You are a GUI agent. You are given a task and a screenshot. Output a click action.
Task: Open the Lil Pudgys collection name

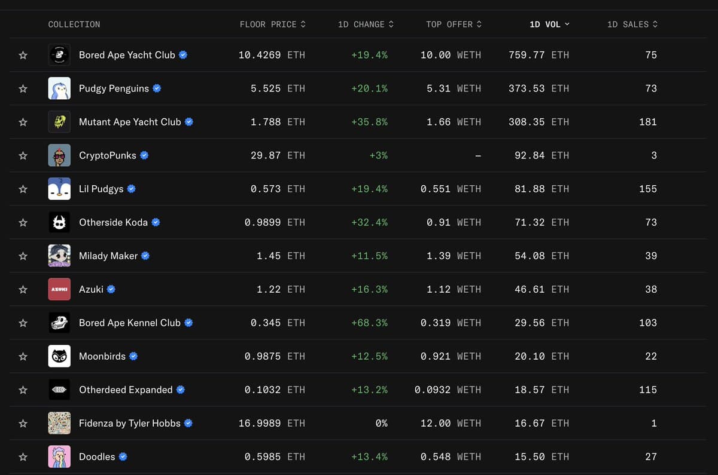[101, 189]
